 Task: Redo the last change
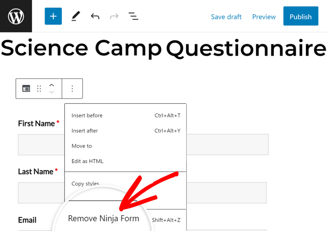point(114,16)
